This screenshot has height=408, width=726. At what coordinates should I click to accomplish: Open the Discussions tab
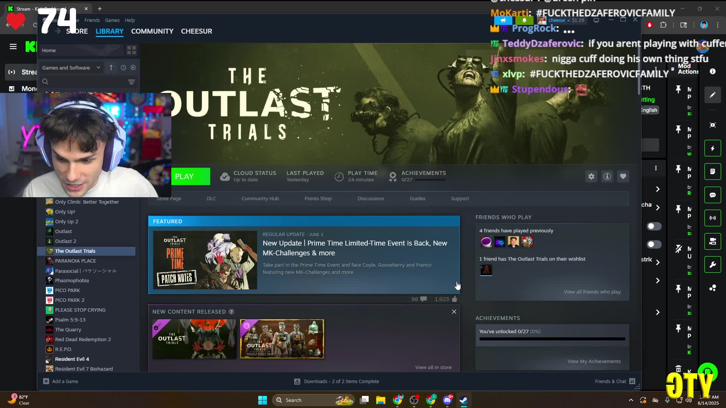tap(371, 199)
